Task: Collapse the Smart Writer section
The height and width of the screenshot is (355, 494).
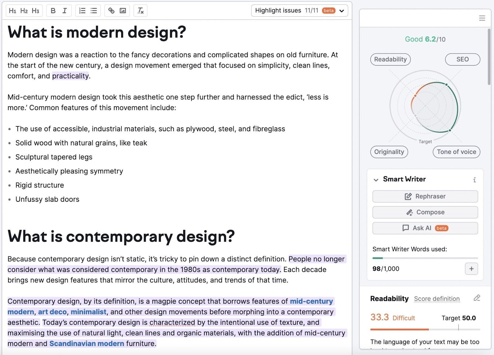Action: click(376, 180)
